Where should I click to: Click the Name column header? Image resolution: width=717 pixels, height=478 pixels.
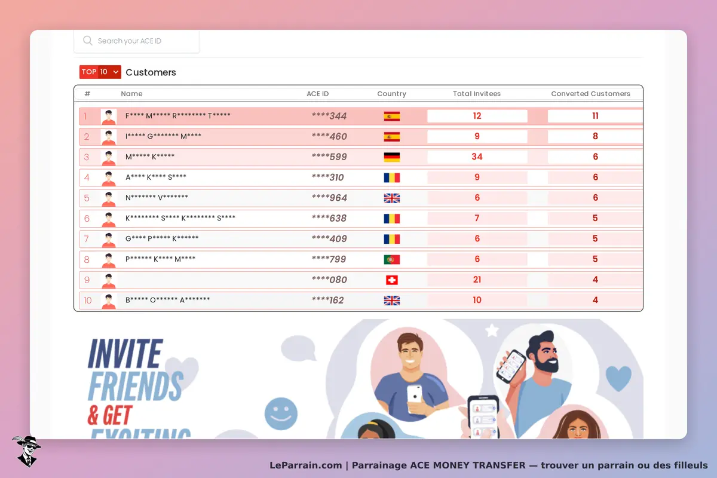coord(131,94)
